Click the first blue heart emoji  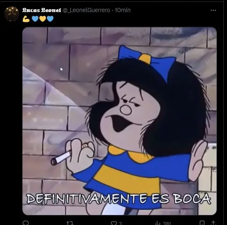tap(35, 19)
